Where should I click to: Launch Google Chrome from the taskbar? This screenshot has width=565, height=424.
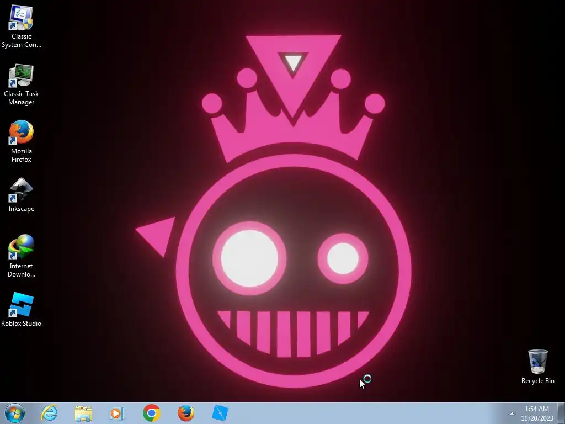(x=151, y=413)
